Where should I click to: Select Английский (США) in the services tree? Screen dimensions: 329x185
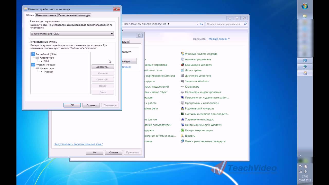pyautogui.click(x=46, y=54)
